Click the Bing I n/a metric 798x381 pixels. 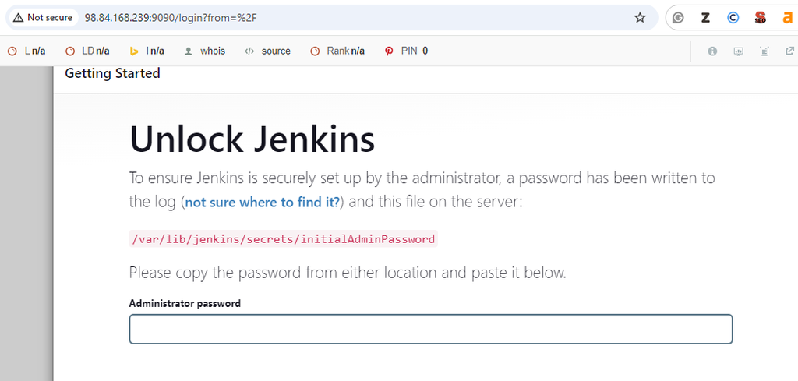click(x=147, y=51)
